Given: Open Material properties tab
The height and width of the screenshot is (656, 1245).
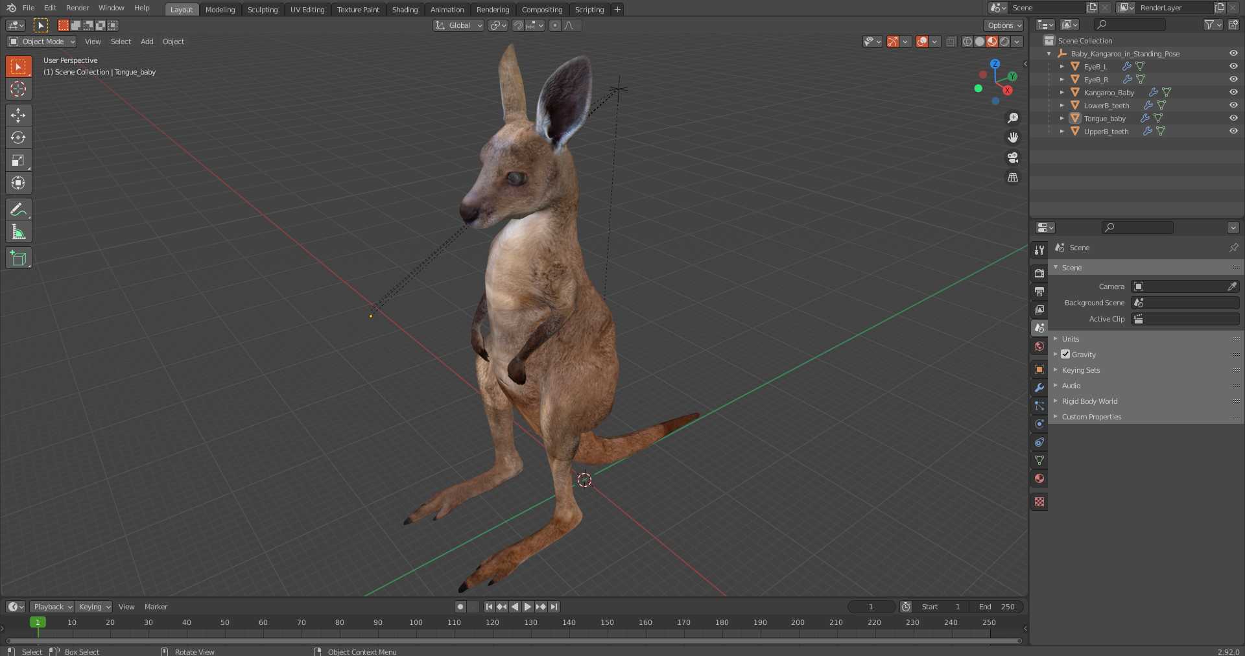Looking at the screenshot, I should (x=1039, y=478).
